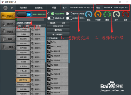Expand the Realtek HD Audio Mic input dropdown

[82, 8]
